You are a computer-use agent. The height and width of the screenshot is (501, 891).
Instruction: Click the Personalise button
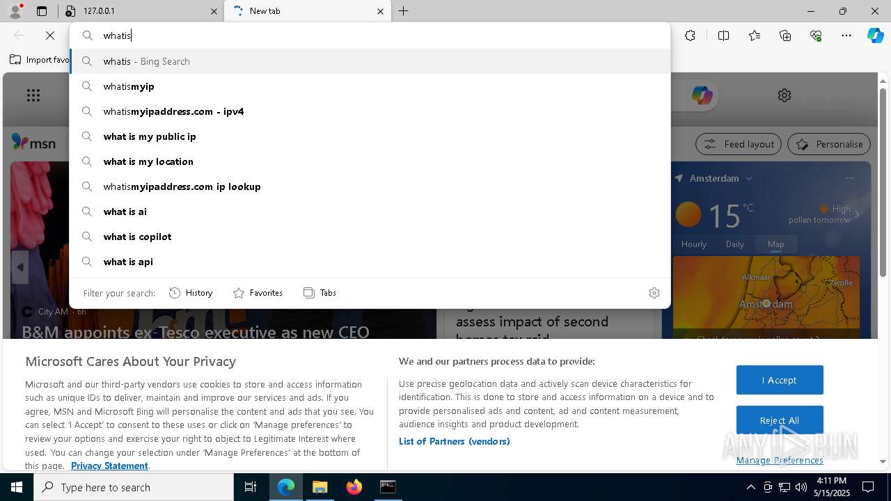[x=829, y=144]
